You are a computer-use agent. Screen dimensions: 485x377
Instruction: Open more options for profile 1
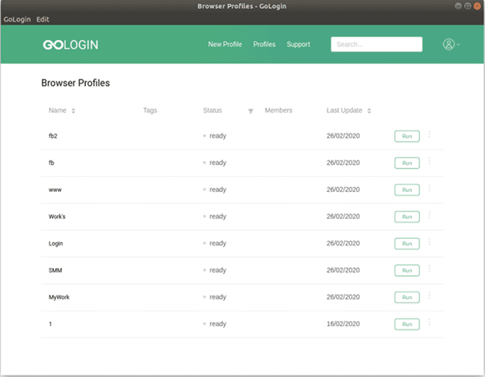click(429, 323)
